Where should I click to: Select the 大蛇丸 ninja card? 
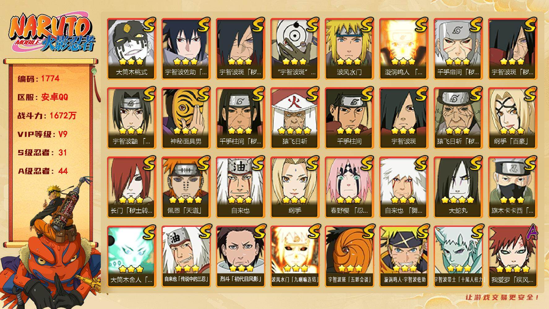(458, 187)
